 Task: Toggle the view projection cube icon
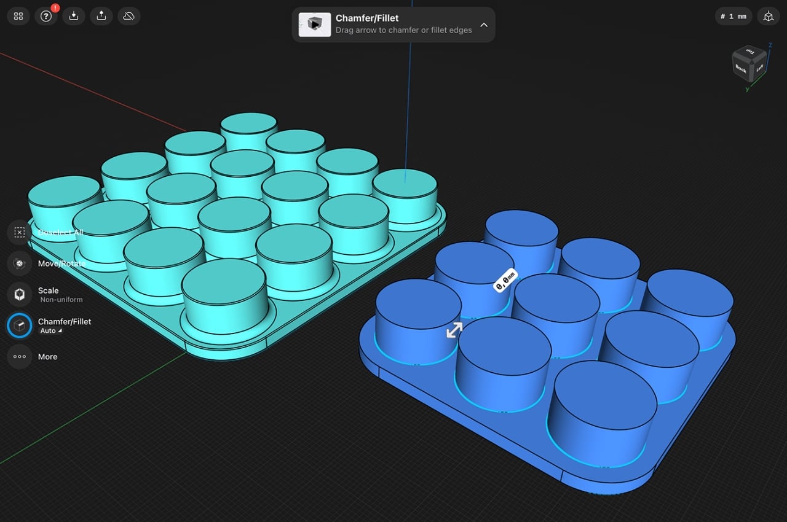tap(768, 17)
